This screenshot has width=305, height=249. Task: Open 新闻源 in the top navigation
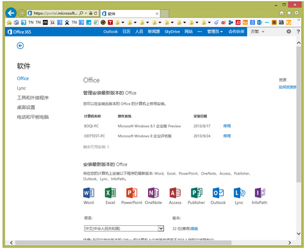(154, 31)
